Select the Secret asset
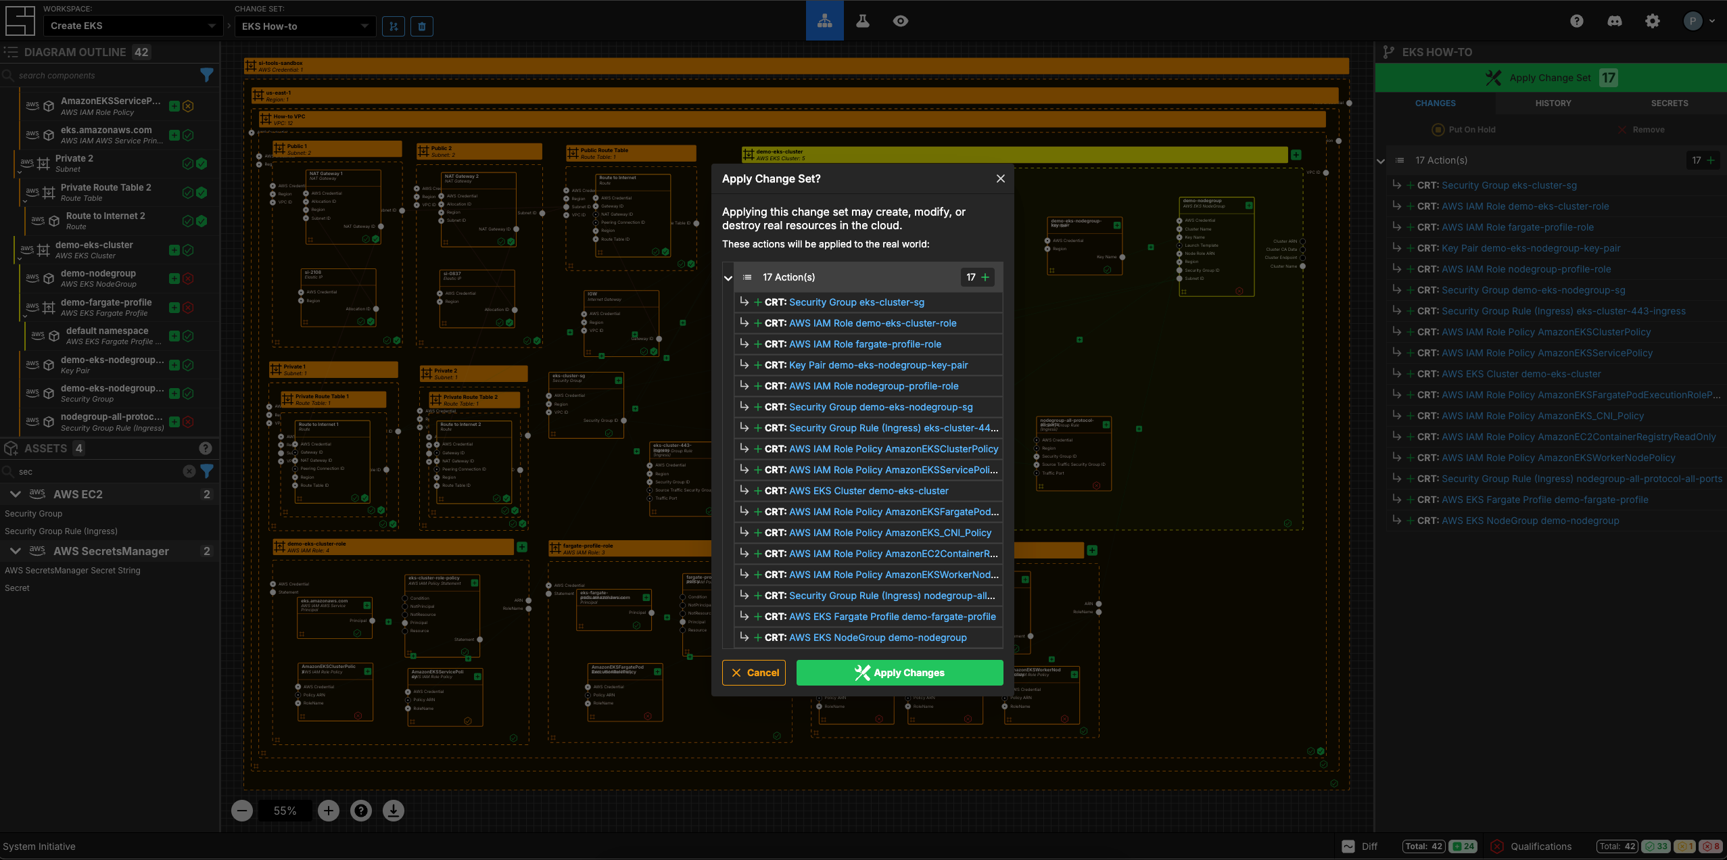This screenshot has width=1727, height=860. coord(18,588)
